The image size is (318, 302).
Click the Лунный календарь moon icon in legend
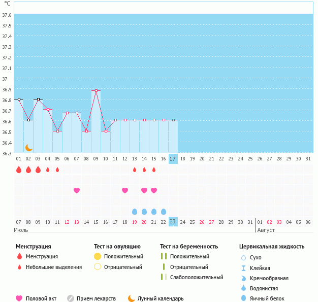click(132, 298)
